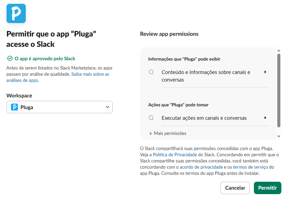Open Slack's Política de Privacidade link

[x=175, y=155]
